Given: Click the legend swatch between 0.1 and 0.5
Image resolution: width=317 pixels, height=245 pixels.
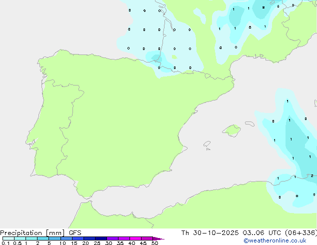Looking at the screenshot, I should [x=8, y=238].
